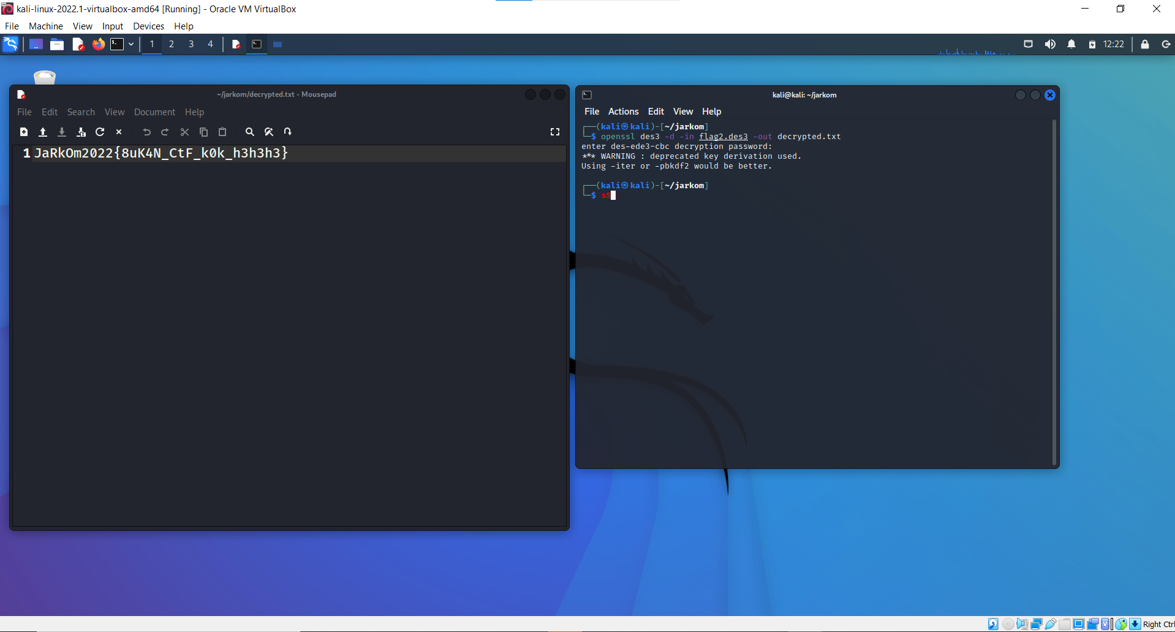
Task: Click the terminal taskbar window button
Action: pos(257,44)
